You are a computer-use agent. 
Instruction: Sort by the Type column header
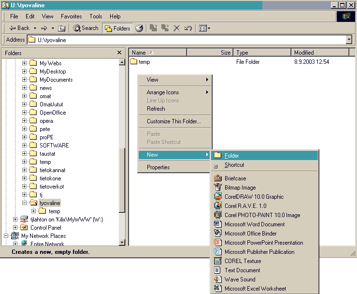(x=262, y=52)
